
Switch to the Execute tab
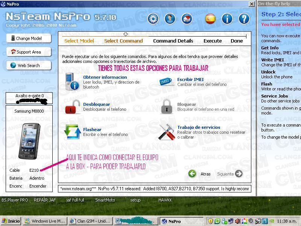point(212,41)
